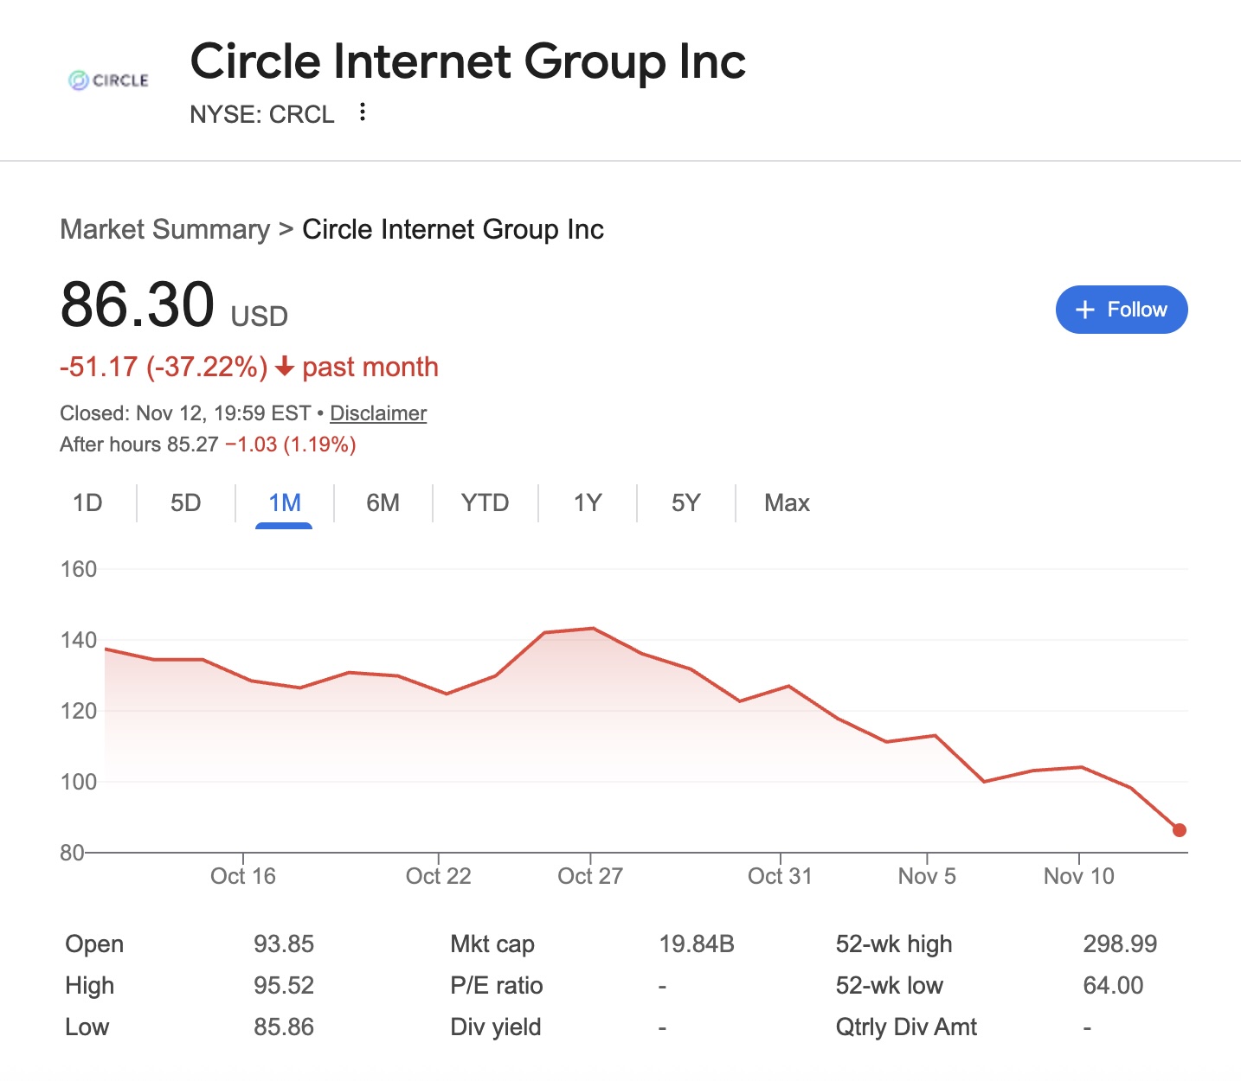Click the 86.30 current price value

[x=138, y=305]
